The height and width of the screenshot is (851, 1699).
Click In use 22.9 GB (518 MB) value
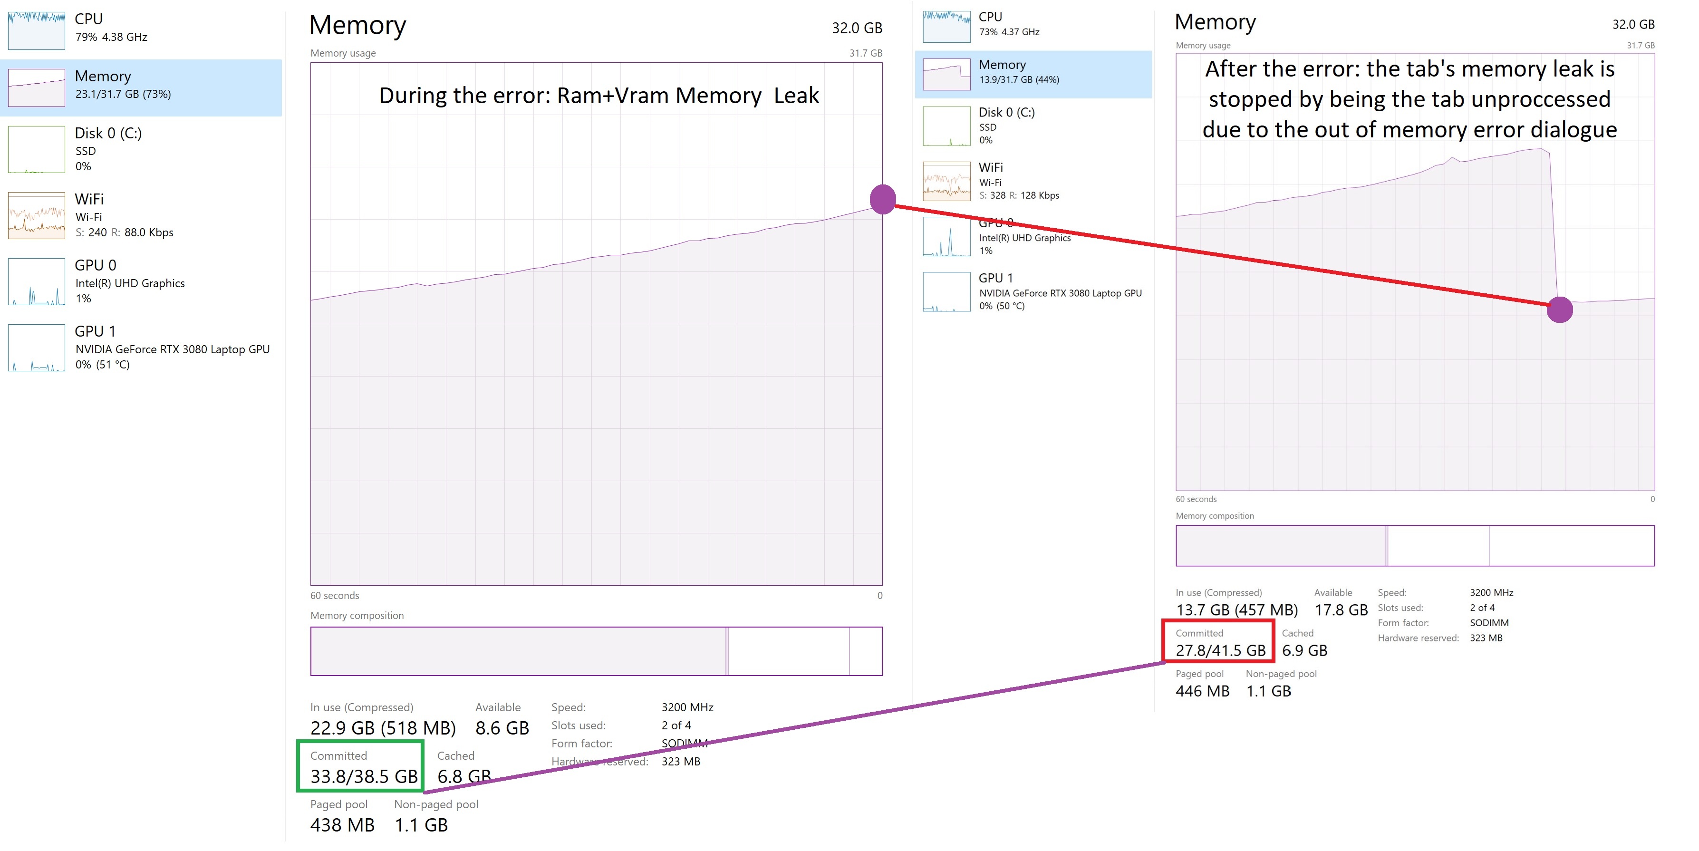383,728
